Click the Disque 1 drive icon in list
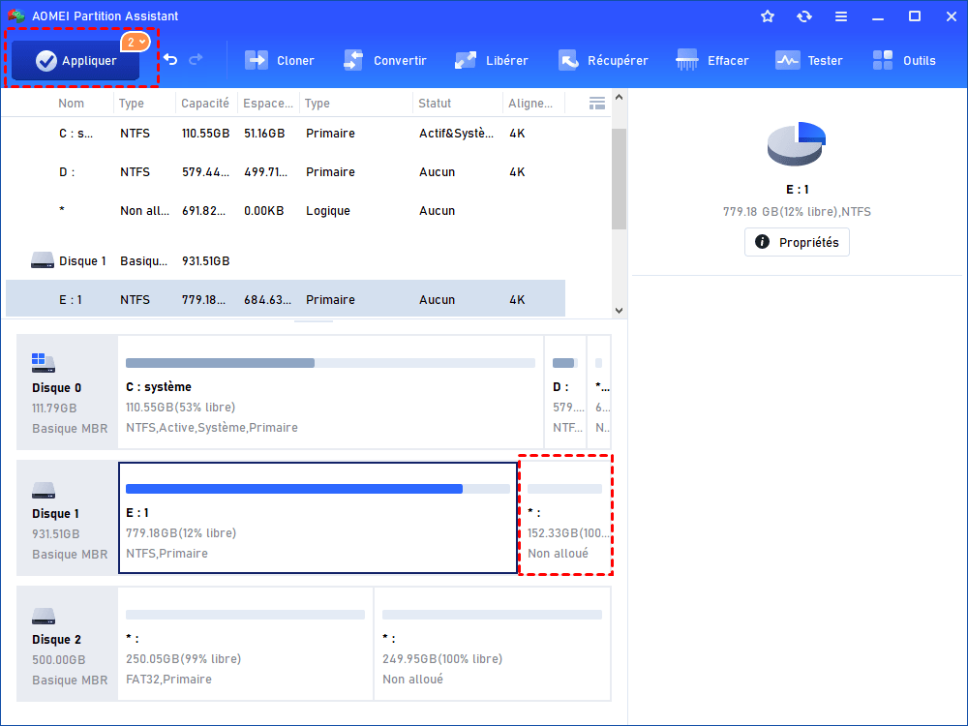This screenshot has height=726, width=968. pyautogui.click(x=42, y=259)
